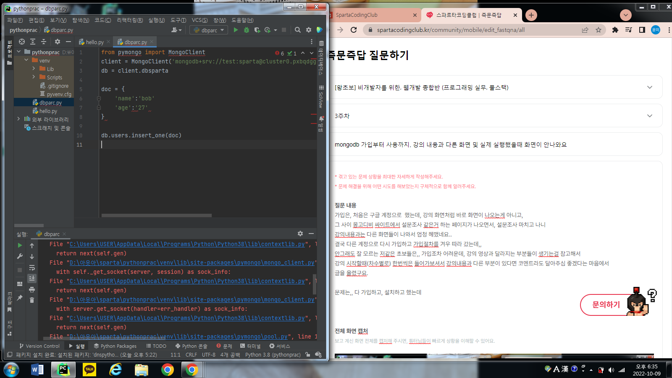Reload the page in Chrome

354,30
